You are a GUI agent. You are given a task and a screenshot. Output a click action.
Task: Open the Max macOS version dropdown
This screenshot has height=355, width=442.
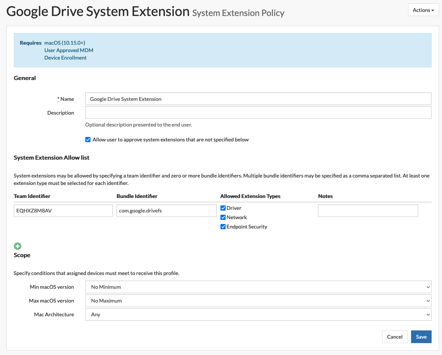click(x=258, y=301)
